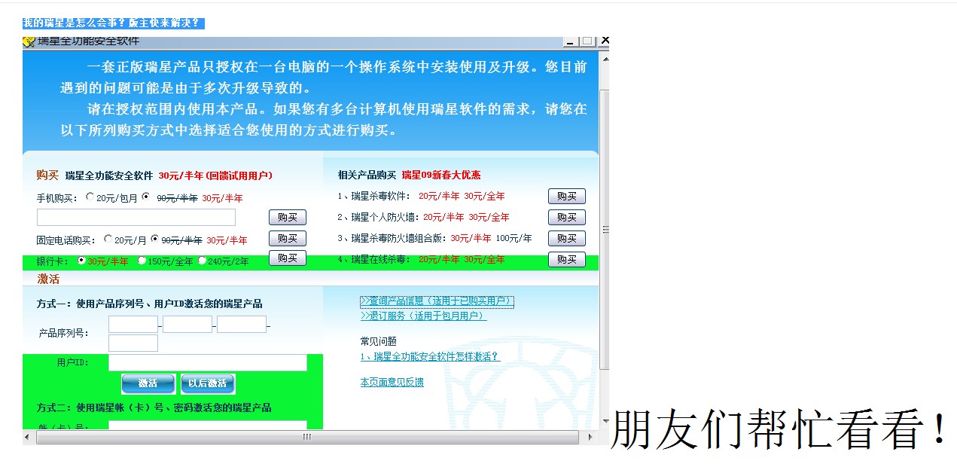957x467 pixels.
Task: Click the 方式二 activation instruction text
Action: [x=154, y=408]
